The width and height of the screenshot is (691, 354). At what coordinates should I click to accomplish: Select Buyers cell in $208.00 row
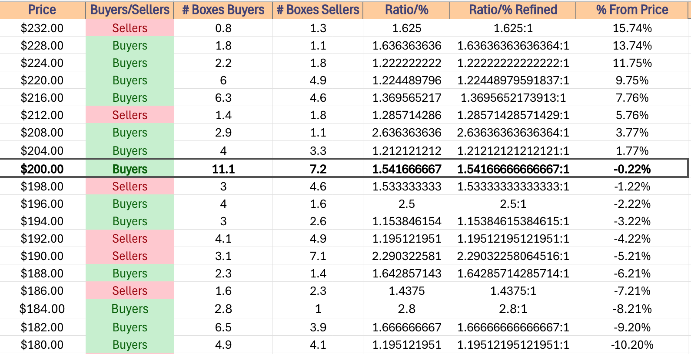(130, 133)
